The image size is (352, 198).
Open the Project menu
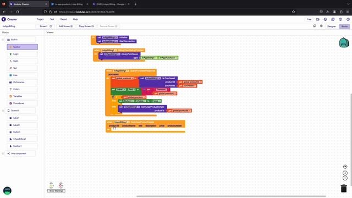pyautogui.click(x=40, y=19)
